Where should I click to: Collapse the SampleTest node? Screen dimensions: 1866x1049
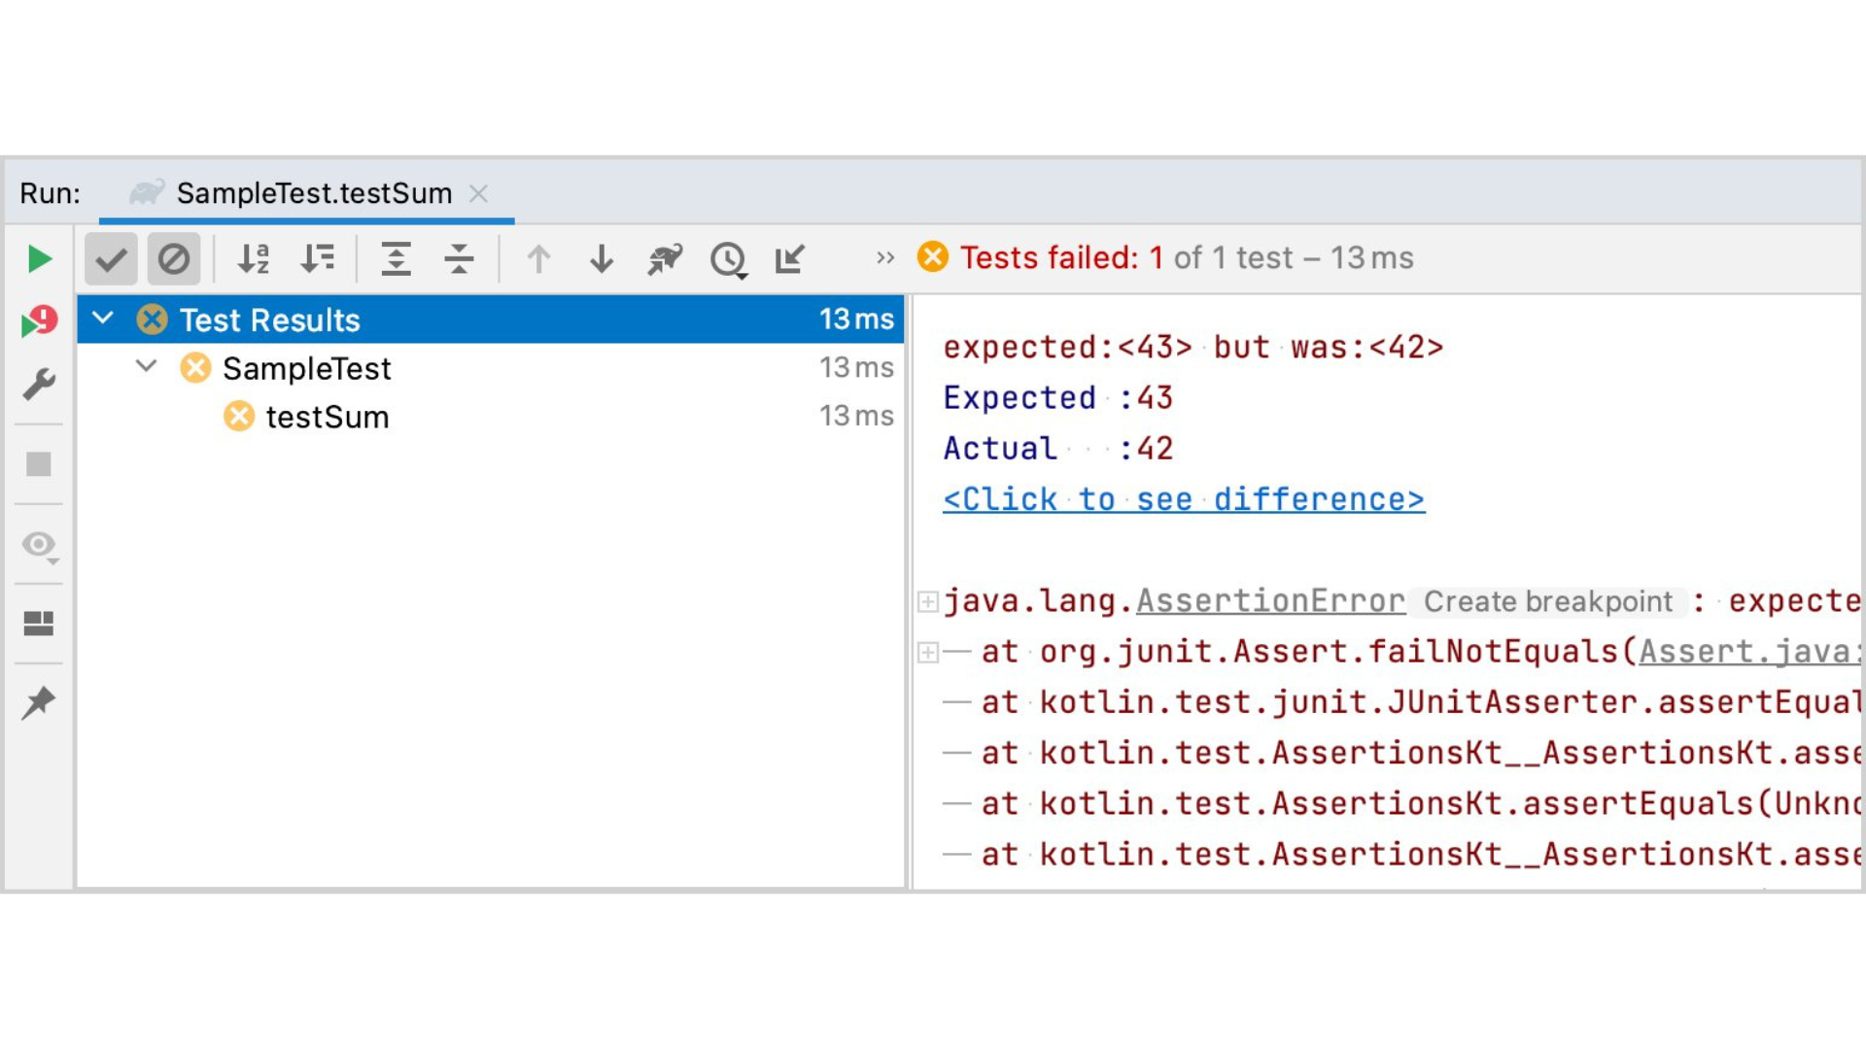tap(147, 367)
